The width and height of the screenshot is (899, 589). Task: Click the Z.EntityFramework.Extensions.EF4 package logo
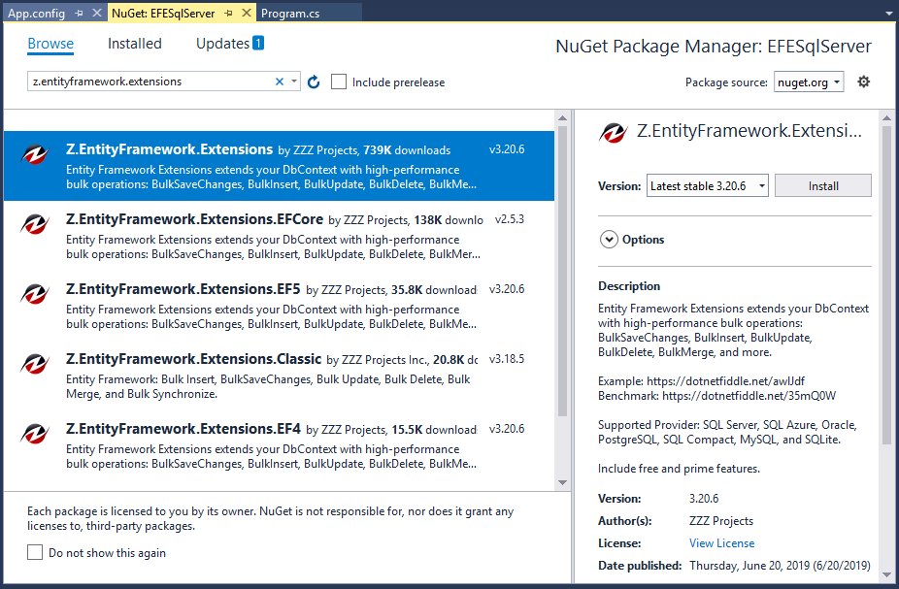[34, 435]
